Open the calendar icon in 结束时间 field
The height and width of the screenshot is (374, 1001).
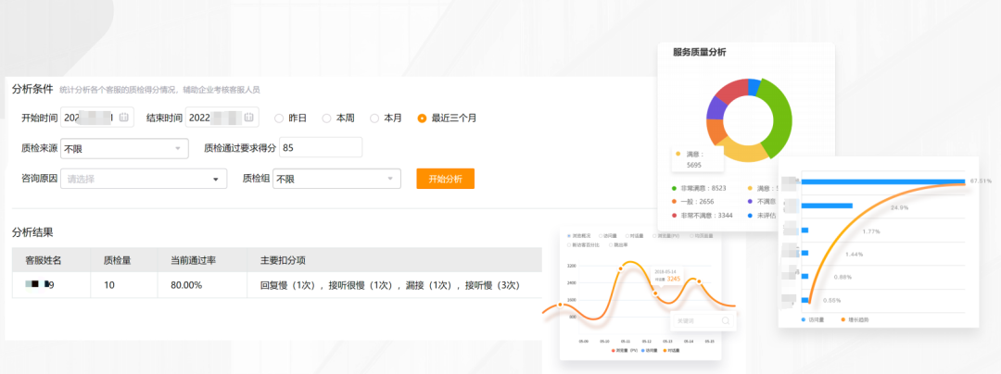click(249, 118)
